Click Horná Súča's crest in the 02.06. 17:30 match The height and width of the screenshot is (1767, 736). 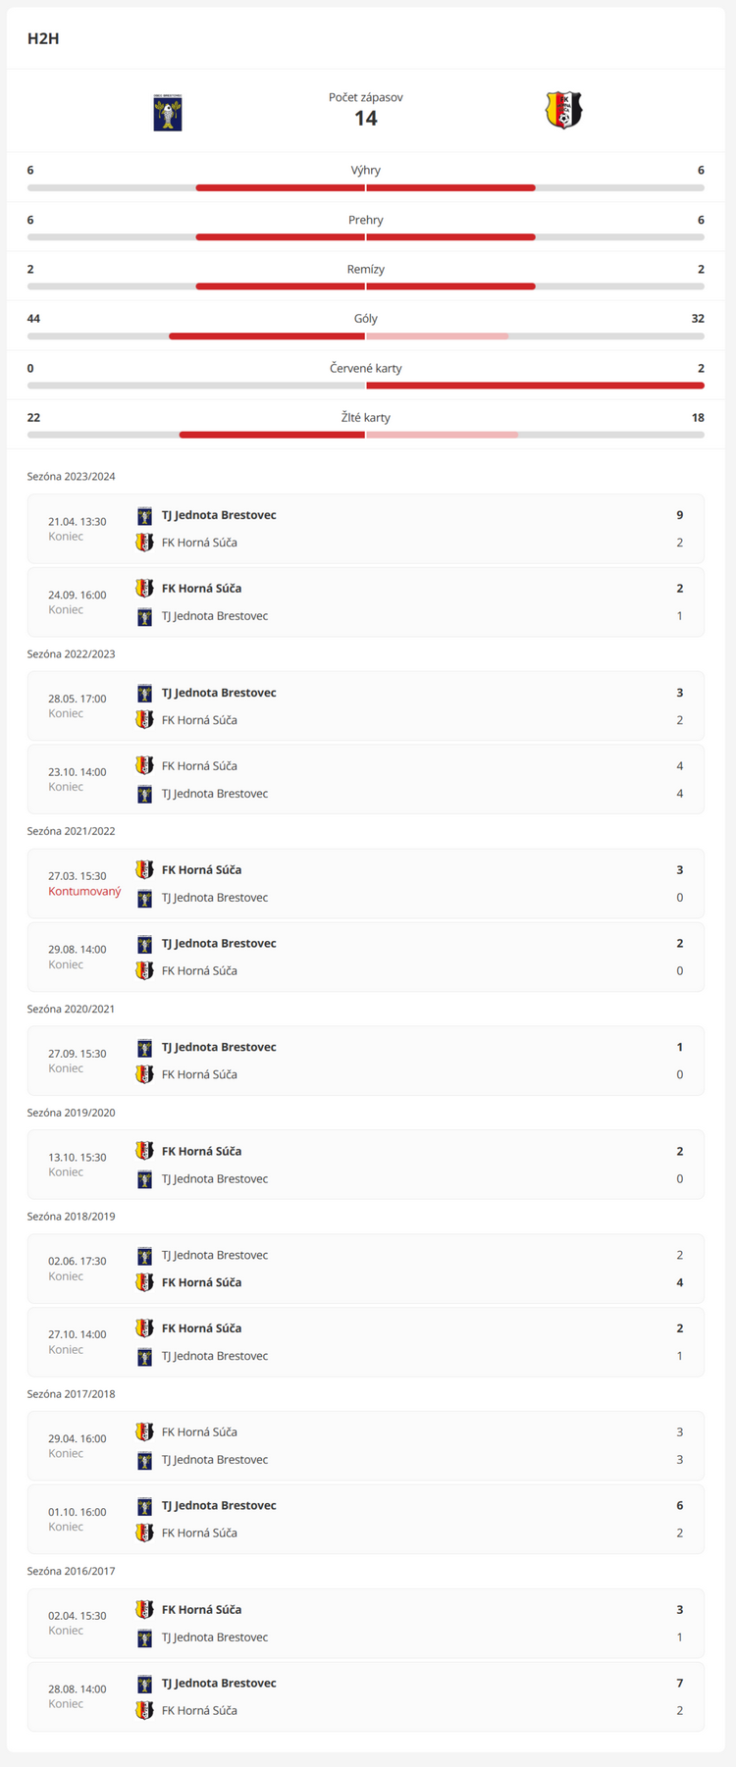pyautogui.click(x=145, y=1282)
